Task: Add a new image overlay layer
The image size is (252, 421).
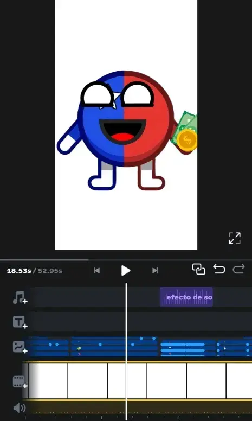Action: coord(20,347)
